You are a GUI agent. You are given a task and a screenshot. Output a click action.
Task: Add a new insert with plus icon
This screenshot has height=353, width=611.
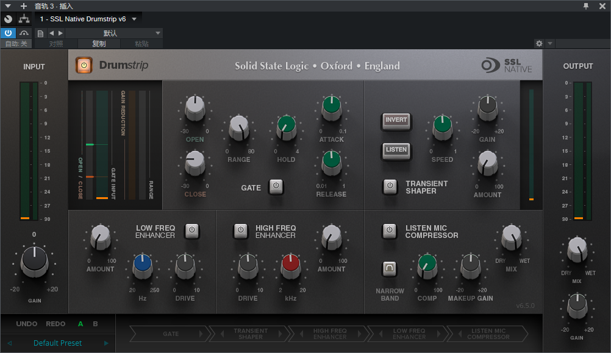click(x=24, y=6)
